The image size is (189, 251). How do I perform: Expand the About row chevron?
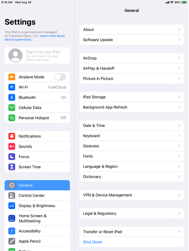179,30
